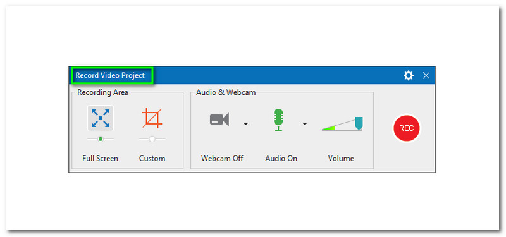Open settings with the gear icon
506x237 pixels.
pos(408,76)
